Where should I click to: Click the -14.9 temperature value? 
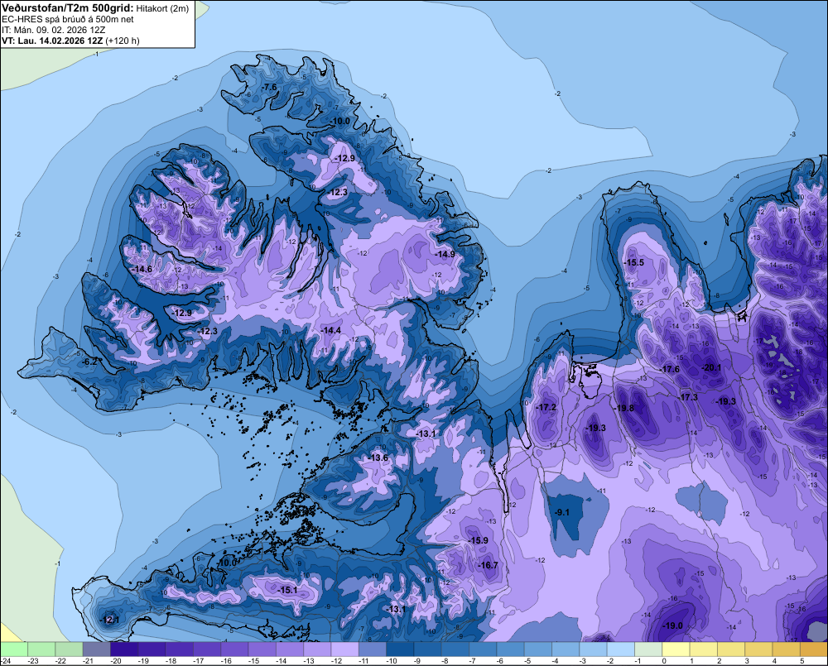click(x=445, y=254)
